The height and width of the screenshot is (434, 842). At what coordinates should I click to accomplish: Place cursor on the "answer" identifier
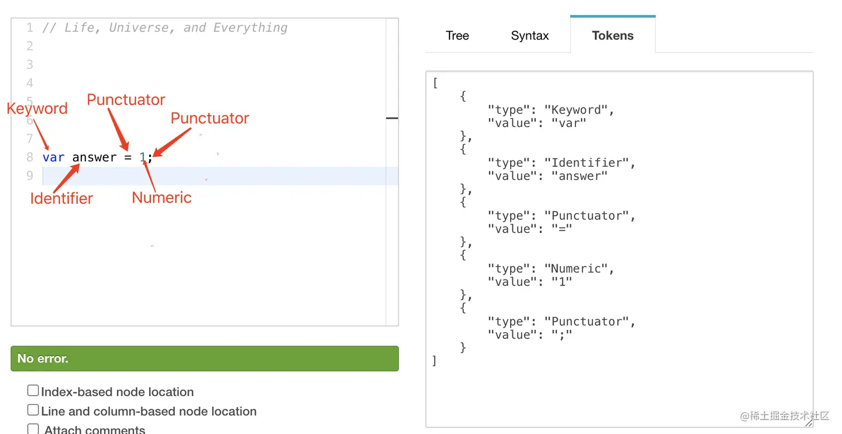(x=94, y=157)
